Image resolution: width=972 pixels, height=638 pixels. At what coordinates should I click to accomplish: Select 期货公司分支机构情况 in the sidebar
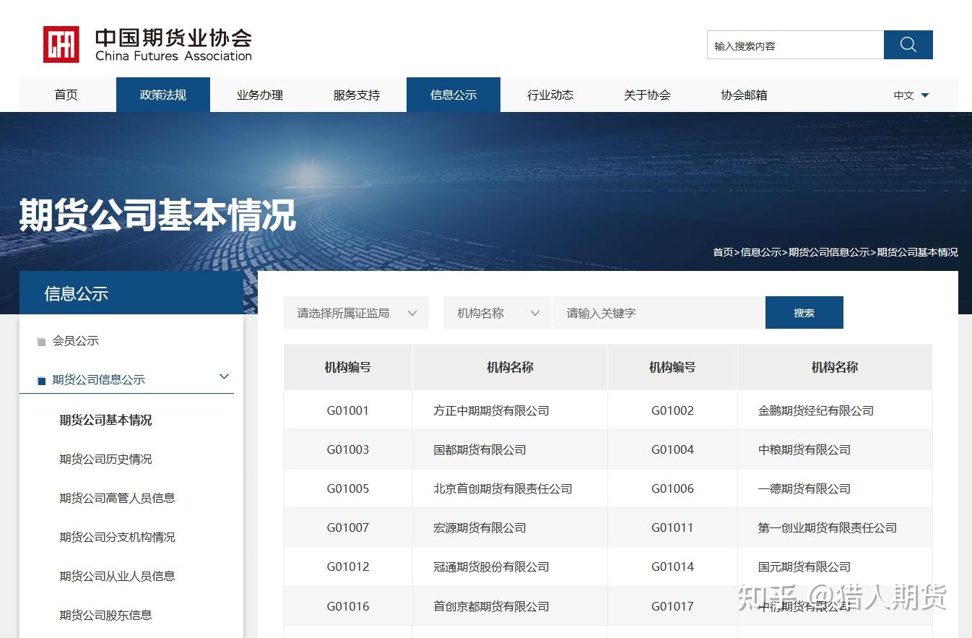coord(117,537)
